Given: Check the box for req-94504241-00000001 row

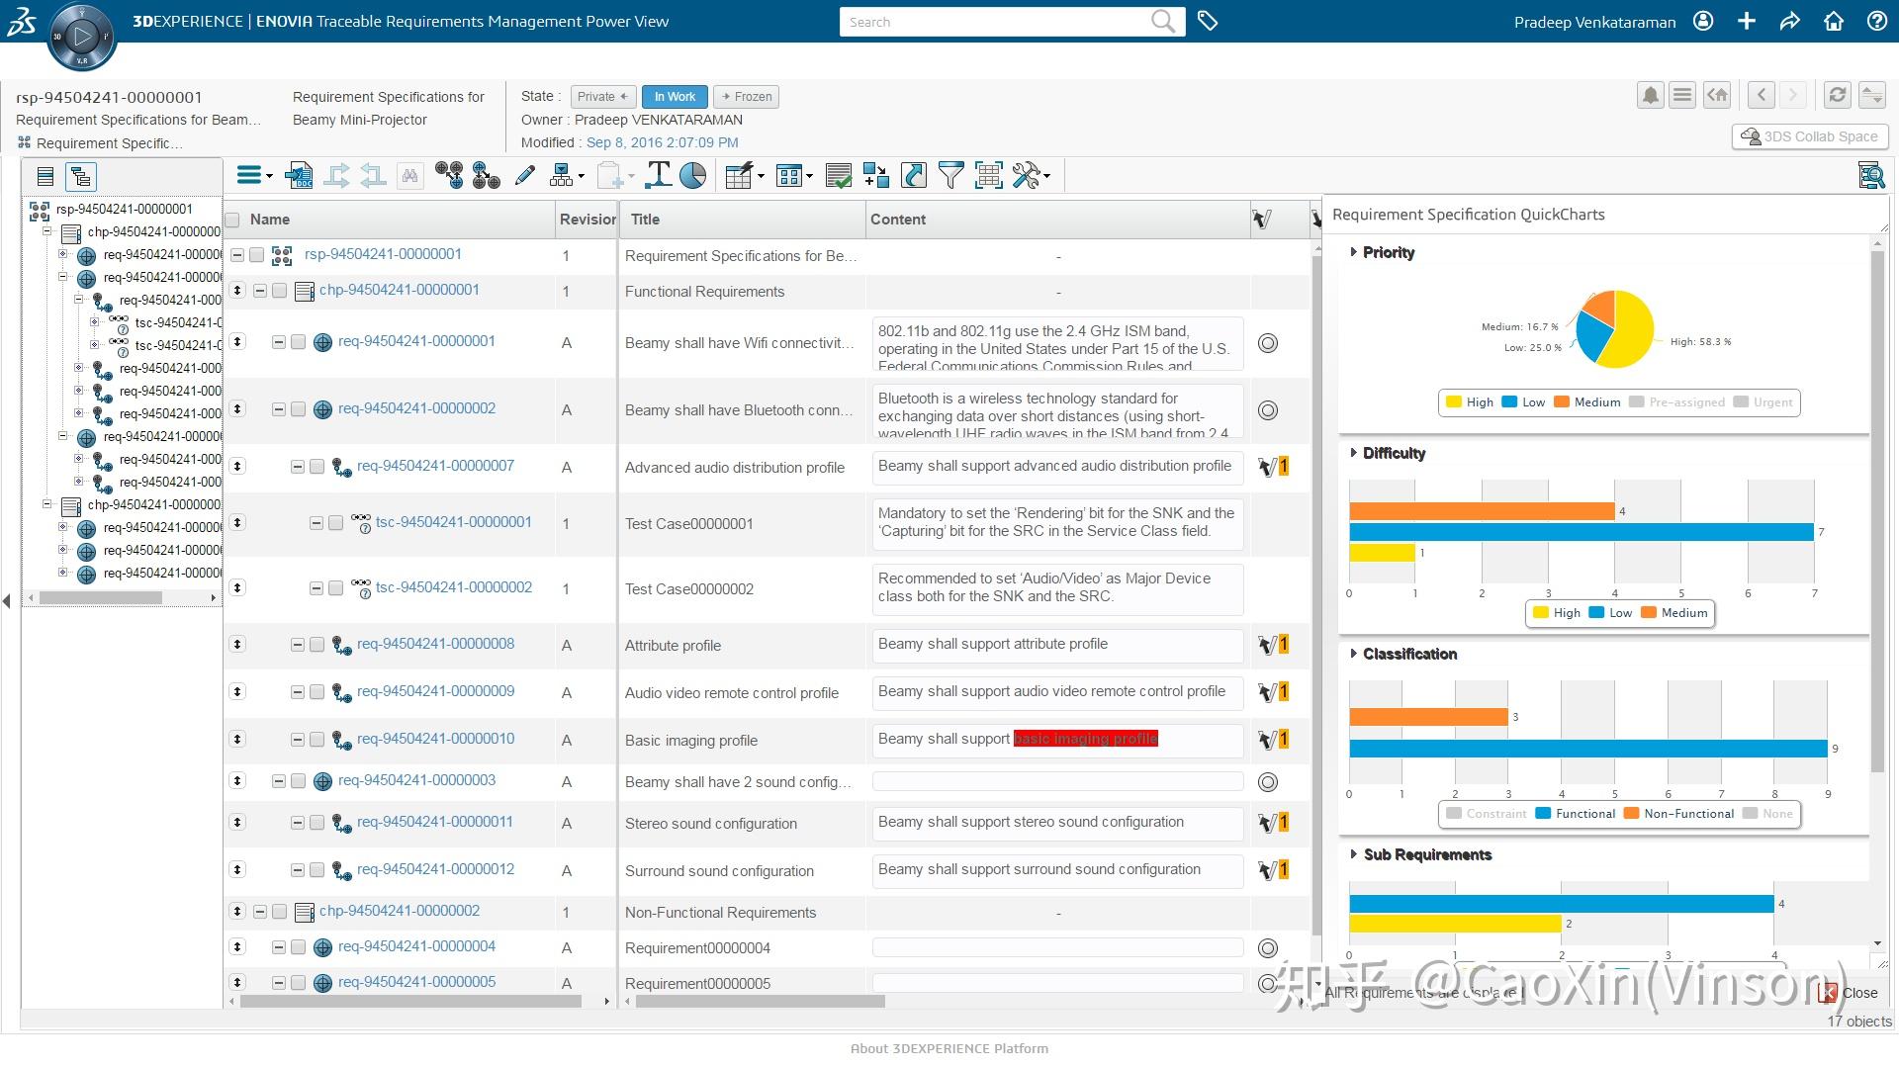Looking at the screenshot, I should [x=299, y=342].
